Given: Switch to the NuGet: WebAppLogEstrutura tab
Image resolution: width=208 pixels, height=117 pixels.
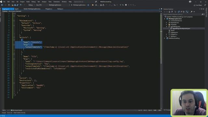Looking at the screenshot, I should pos(32,9).
